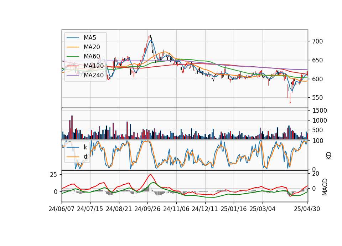Click the candlestick peak above 700

click(150, 36)
